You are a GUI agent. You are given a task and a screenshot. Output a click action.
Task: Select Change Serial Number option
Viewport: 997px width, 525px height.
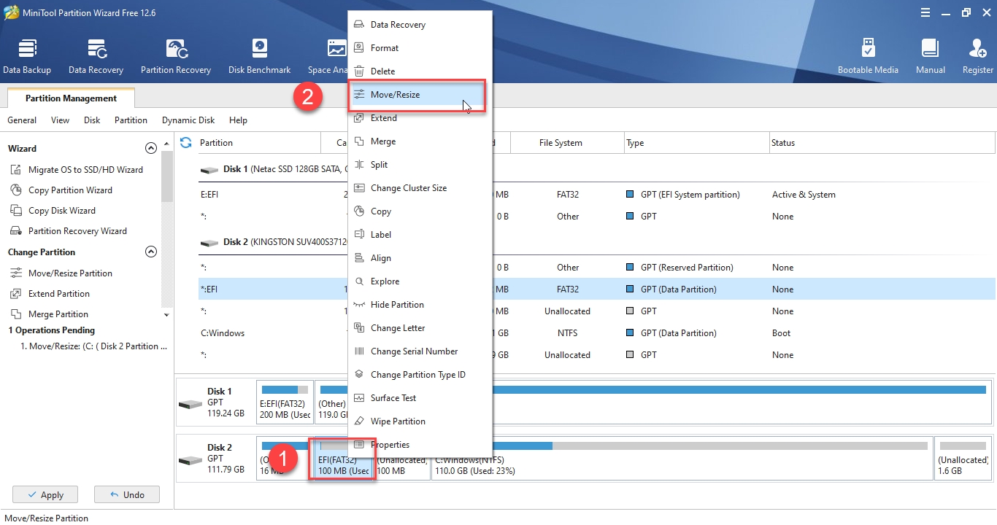(x=420, y=351)
